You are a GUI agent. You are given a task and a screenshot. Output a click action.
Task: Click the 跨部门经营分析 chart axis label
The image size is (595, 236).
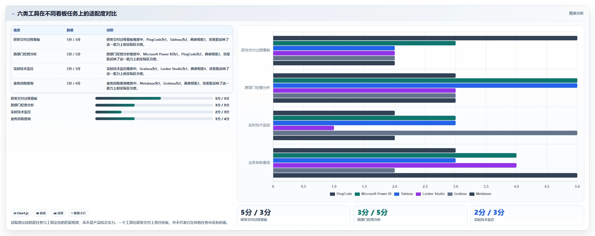[x=257, y=88]
